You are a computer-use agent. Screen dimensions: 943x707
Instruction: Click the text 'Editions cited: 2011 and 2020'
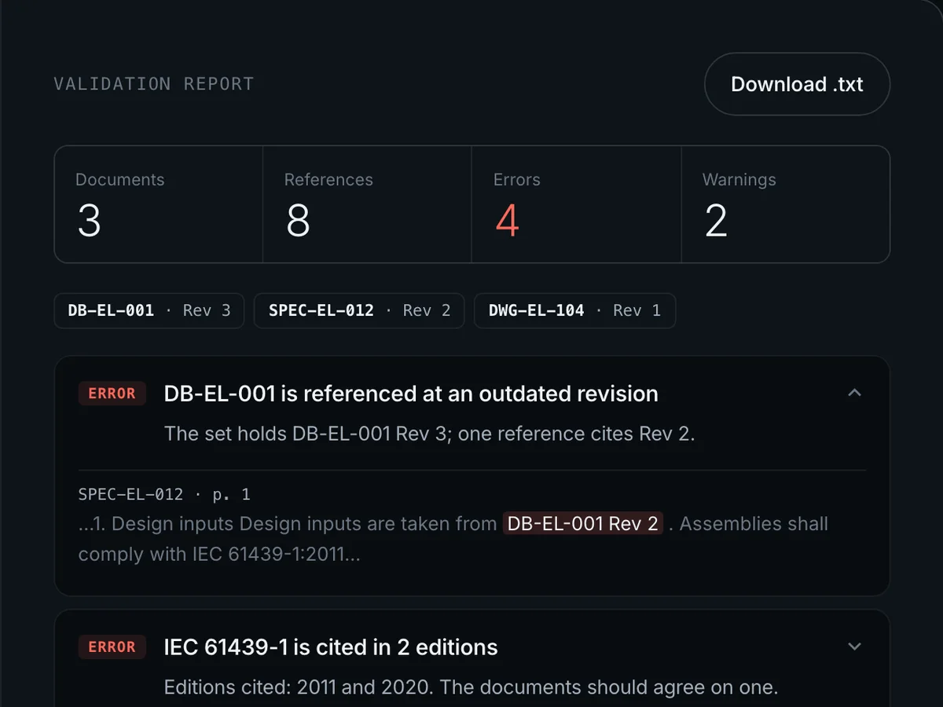[x=298, y=687]
